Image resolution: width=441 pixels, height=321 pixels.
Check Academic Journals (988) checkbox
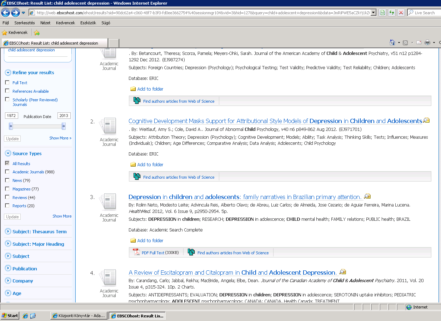pos(7,172)
